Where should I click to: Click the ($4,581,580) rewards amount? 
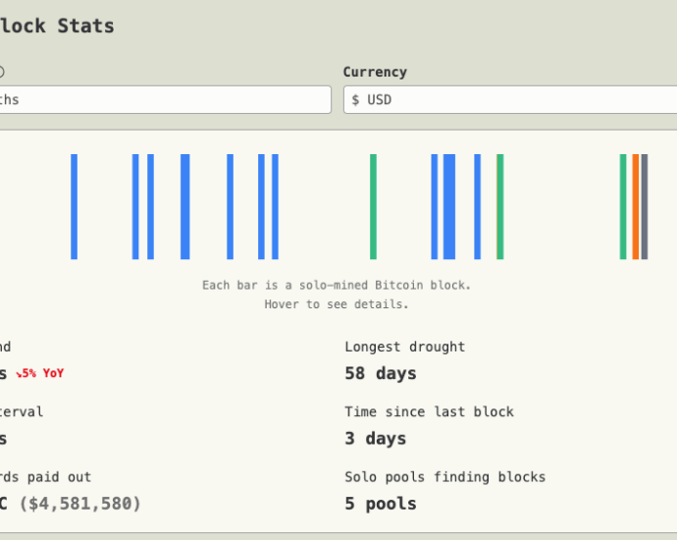pyautogui.click(x=80, y=504)
